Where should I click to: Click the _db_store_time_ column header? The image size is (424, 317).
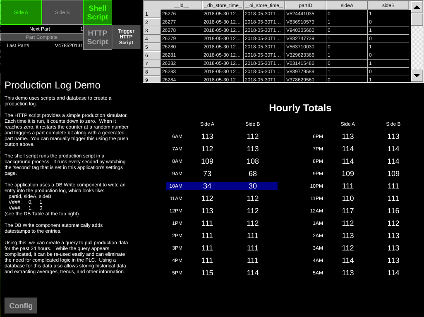point(223,5)
